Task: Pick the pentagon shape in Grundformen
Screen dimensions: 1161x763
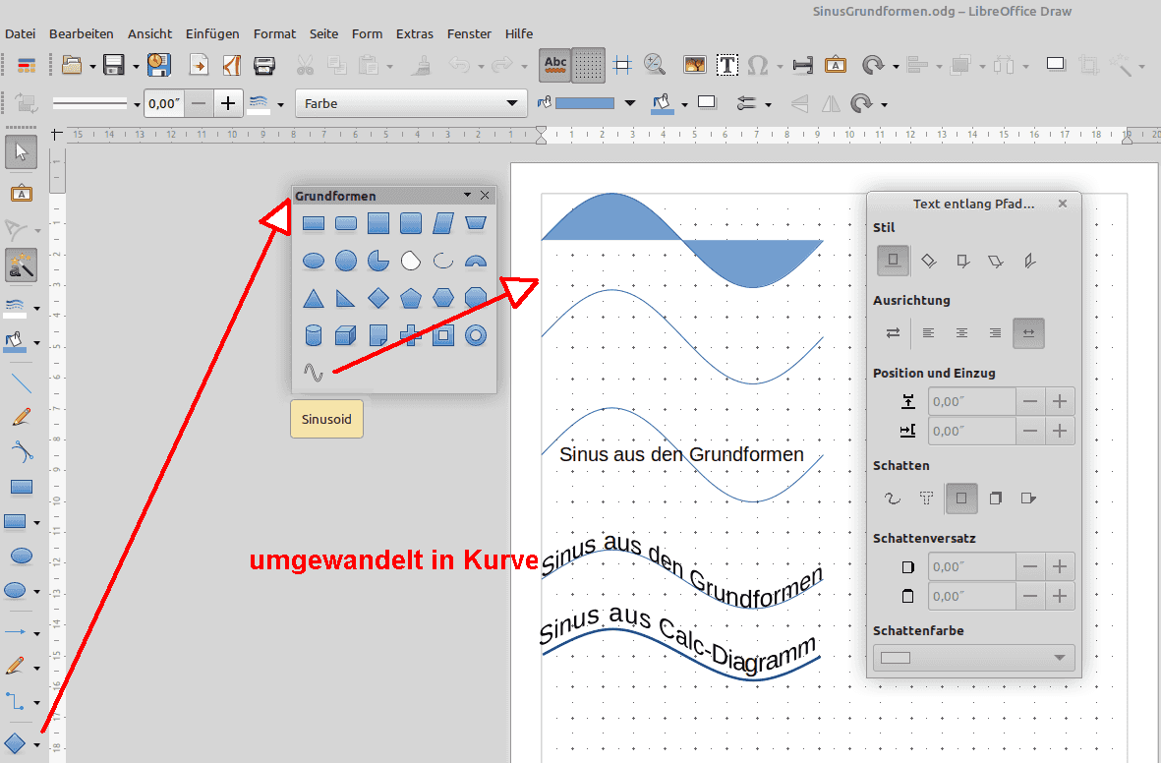Action: (x=411, y=299)
